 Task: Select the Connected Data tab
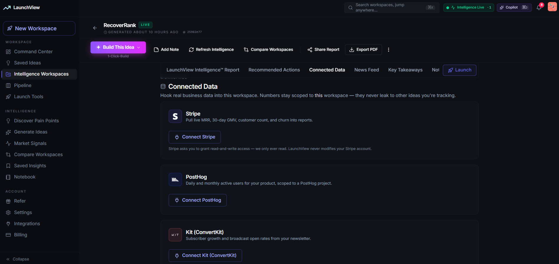point(327,70)
